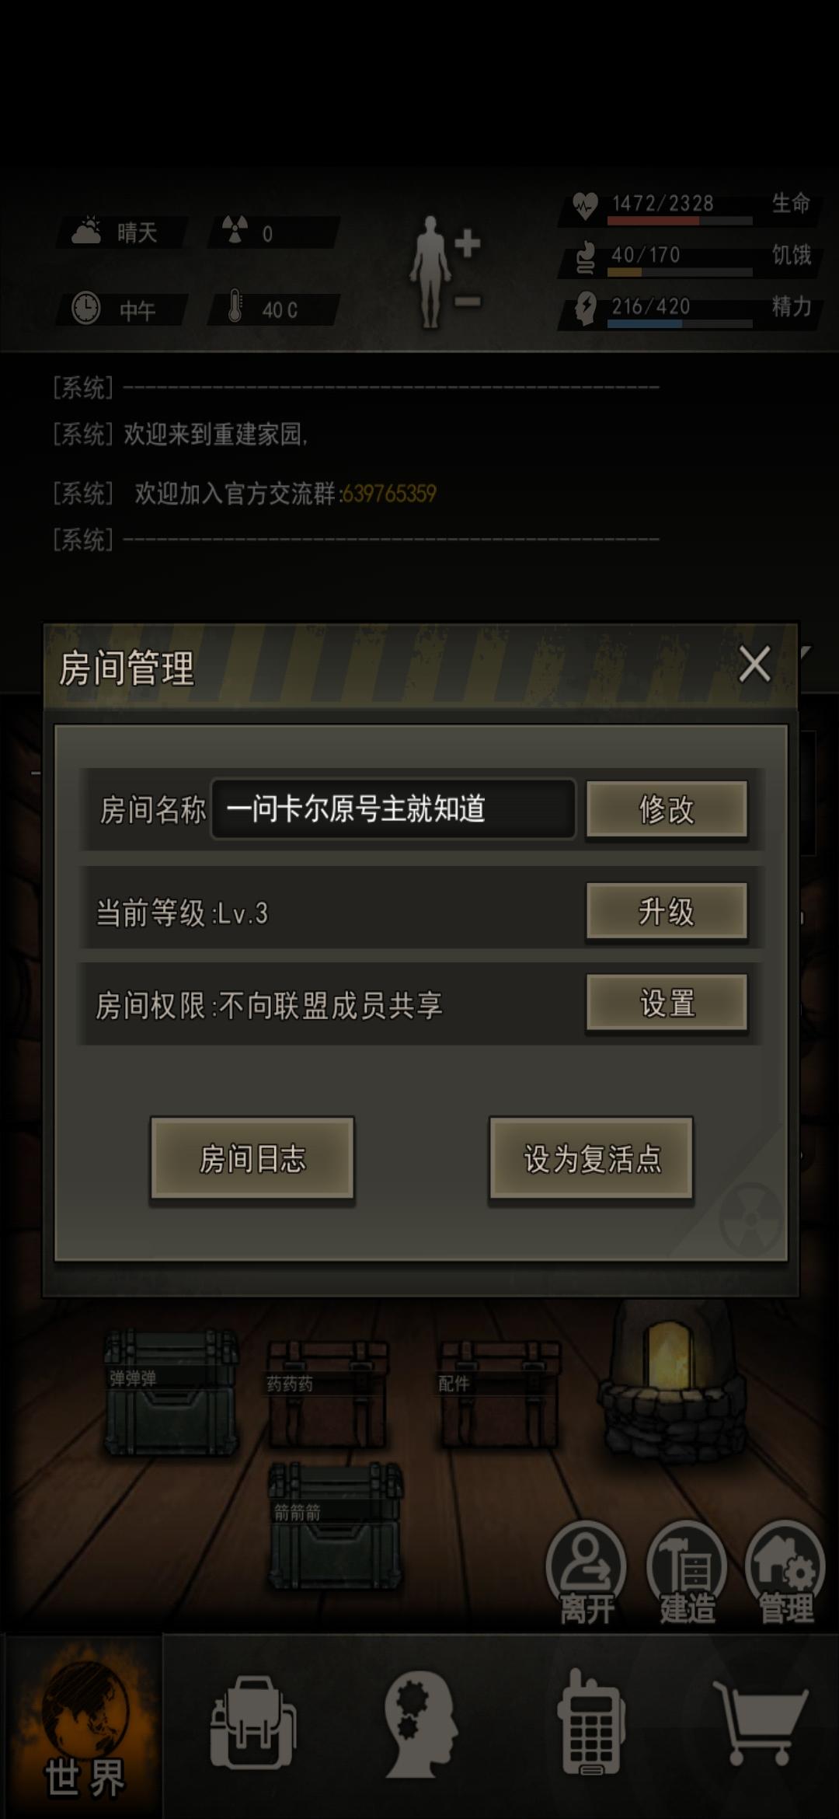Open the 弹弹弹 ammo storage chest
The height and width of the screenshot is (1819, 839).
click(172, 1391)
